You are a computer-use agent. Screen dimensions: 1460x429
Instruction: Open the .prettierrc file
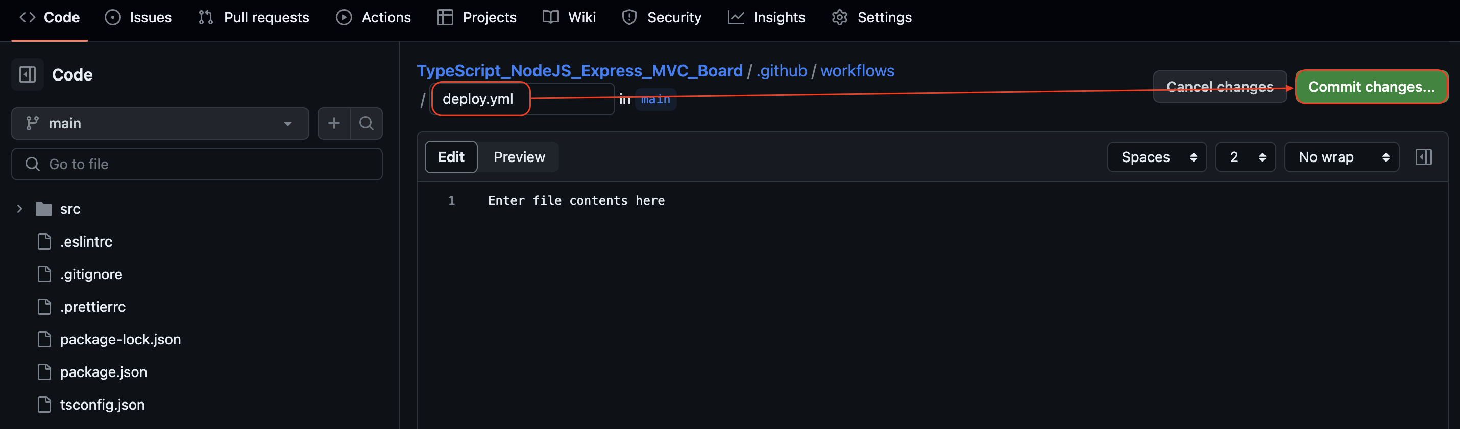[93, 307]
